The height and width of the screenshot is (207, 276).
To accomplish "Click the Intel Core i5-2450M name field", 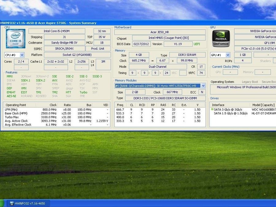I will (57, 31).
